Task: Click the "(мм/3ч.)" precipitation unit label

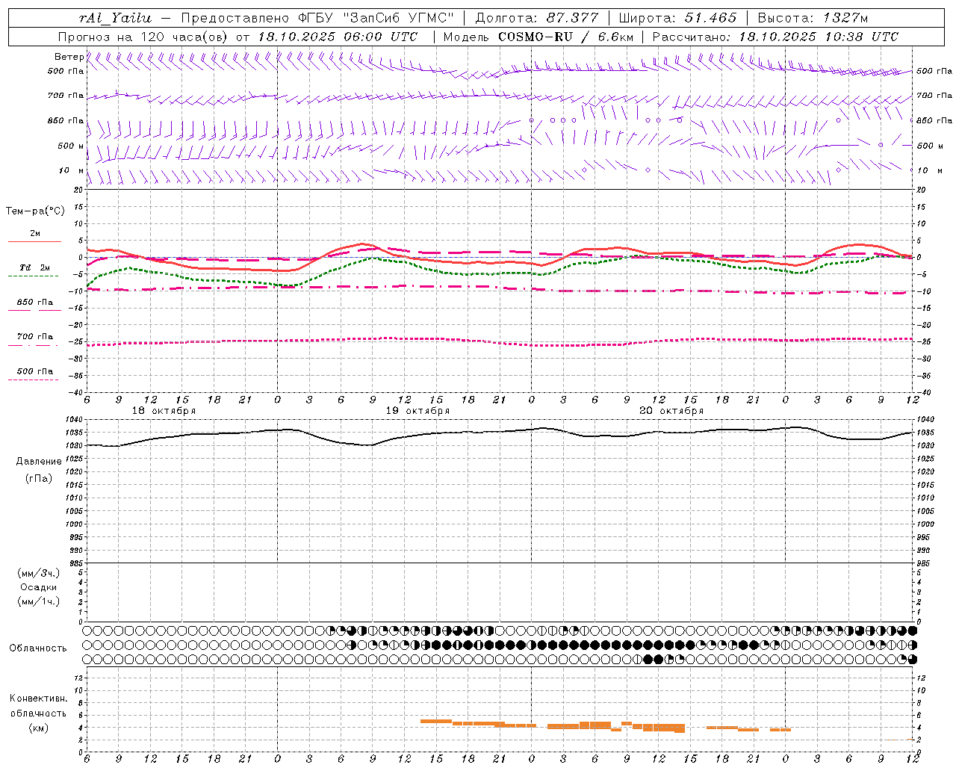Action: (x=39, y=573)
